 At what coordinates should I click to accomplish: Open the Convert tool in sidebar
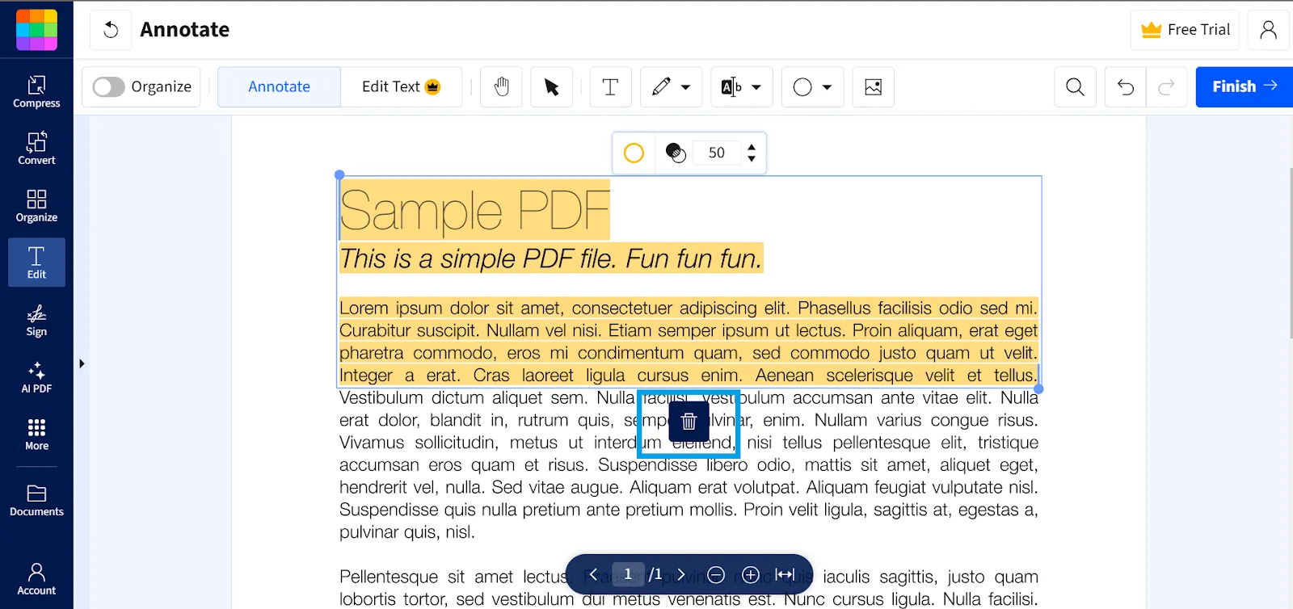coord(36,149)
